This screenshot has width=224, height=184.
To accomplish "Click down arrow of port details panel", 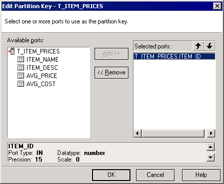I will pos(211,157).
